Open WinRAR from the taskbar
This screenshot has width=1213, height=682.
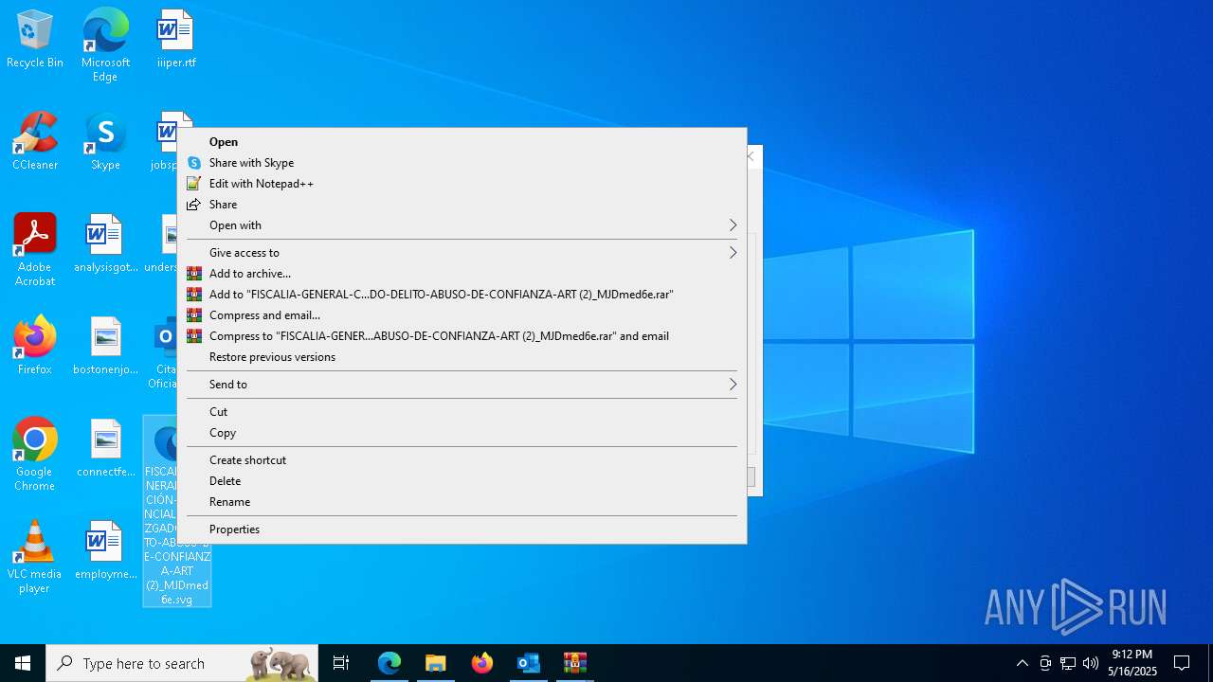(575, 663)
